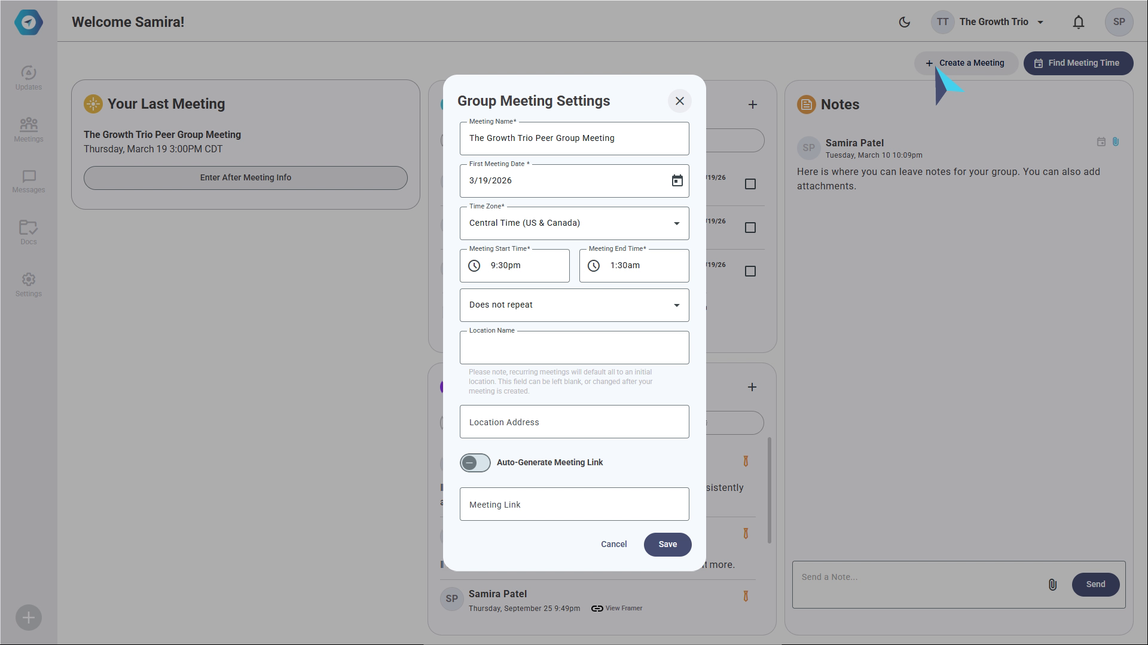Check the third checkbox in the list

click(x=750, y=271)
